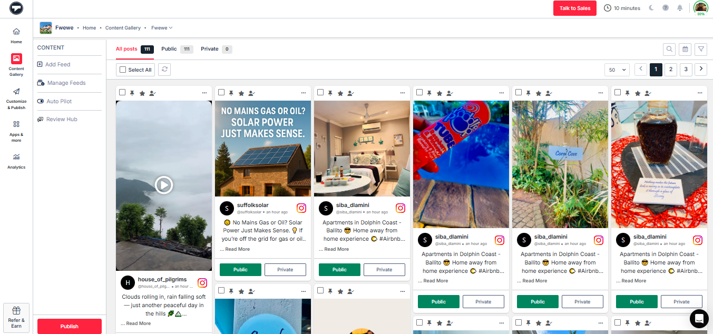This screenshot has height=334, width=713.
Task: Open the Analytics section from the sidebar
Action: (x=16, y=161)
